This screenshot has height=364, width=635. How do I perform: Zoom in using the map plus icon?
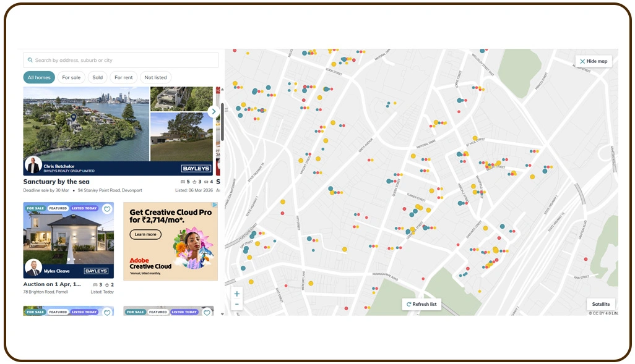click(x=236, y=294)
